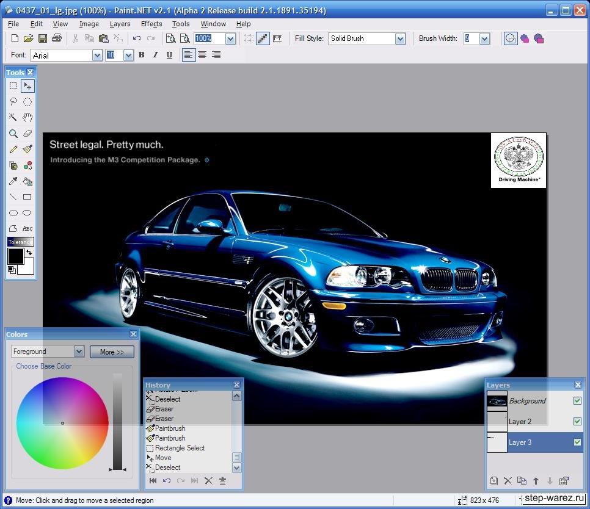
Task: Open the Foreground color selector dropdown
Action: coord(79,352)
